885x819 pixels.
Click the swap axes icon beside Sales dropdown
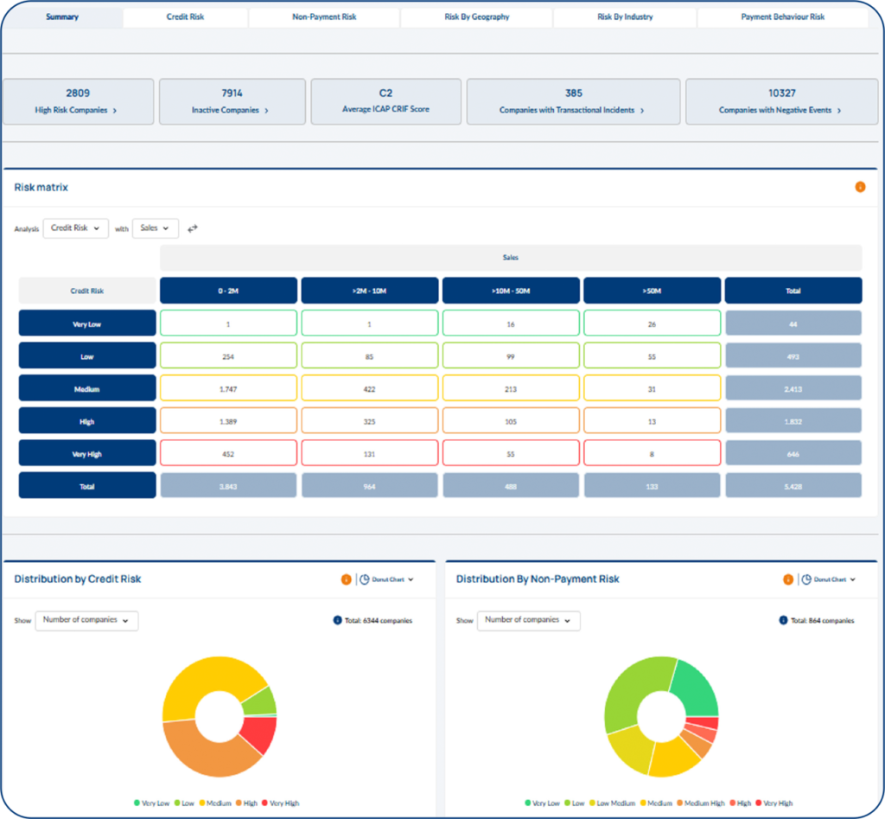tap(193, 228)
